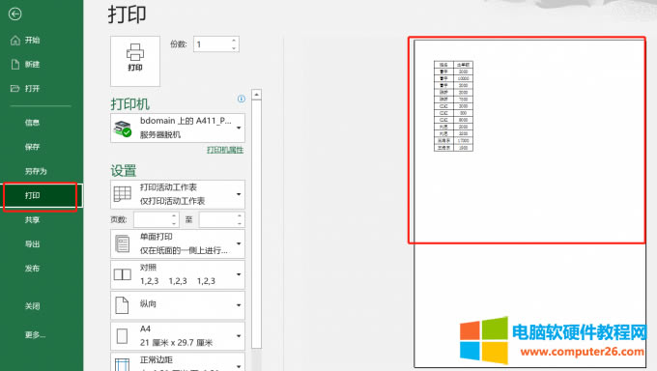Open the 共享 page
Viewport: 657px width, 371px height.
[x=32, y=219]
